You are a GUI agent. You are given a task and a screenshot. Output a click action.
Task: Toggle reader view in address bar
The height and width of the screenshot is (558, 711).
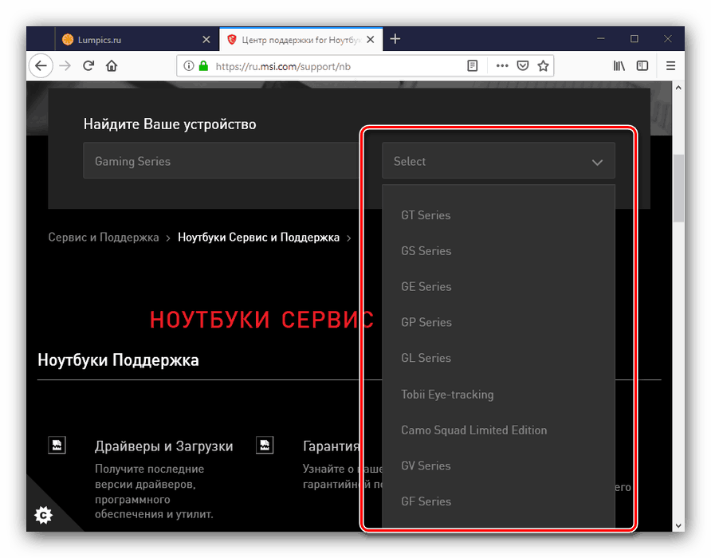point(472,66)
